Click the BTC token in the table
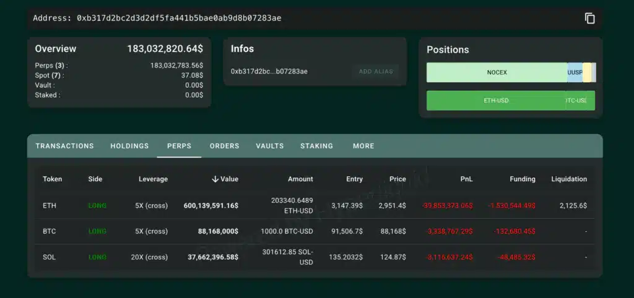Screen dimensions: 634x298 click(50, 231)
